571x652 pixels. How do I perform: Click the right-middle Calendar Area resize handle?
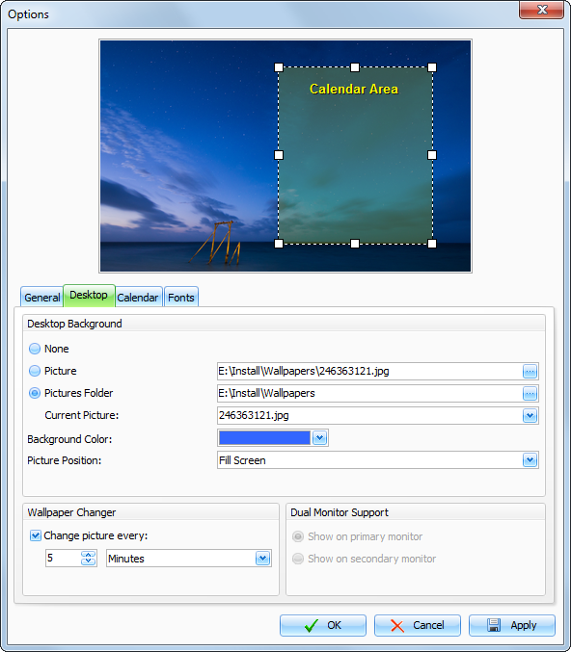432,155
